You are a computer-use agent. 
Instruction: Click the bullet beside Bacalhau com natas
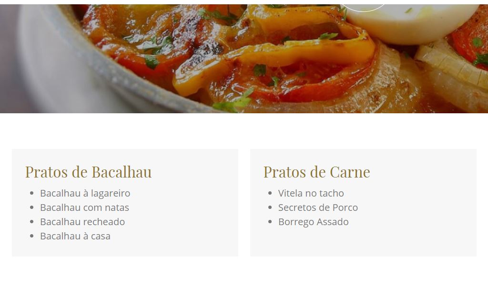pyautogui.click(x=32, y=208)
